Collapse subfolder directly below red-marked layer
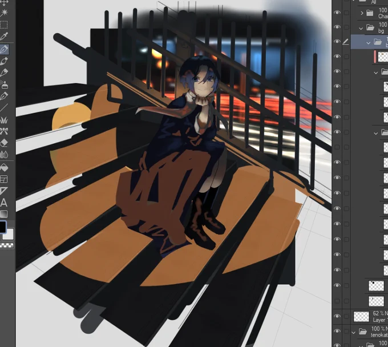This screenshot has width=388, height=347. coord(375,72)
